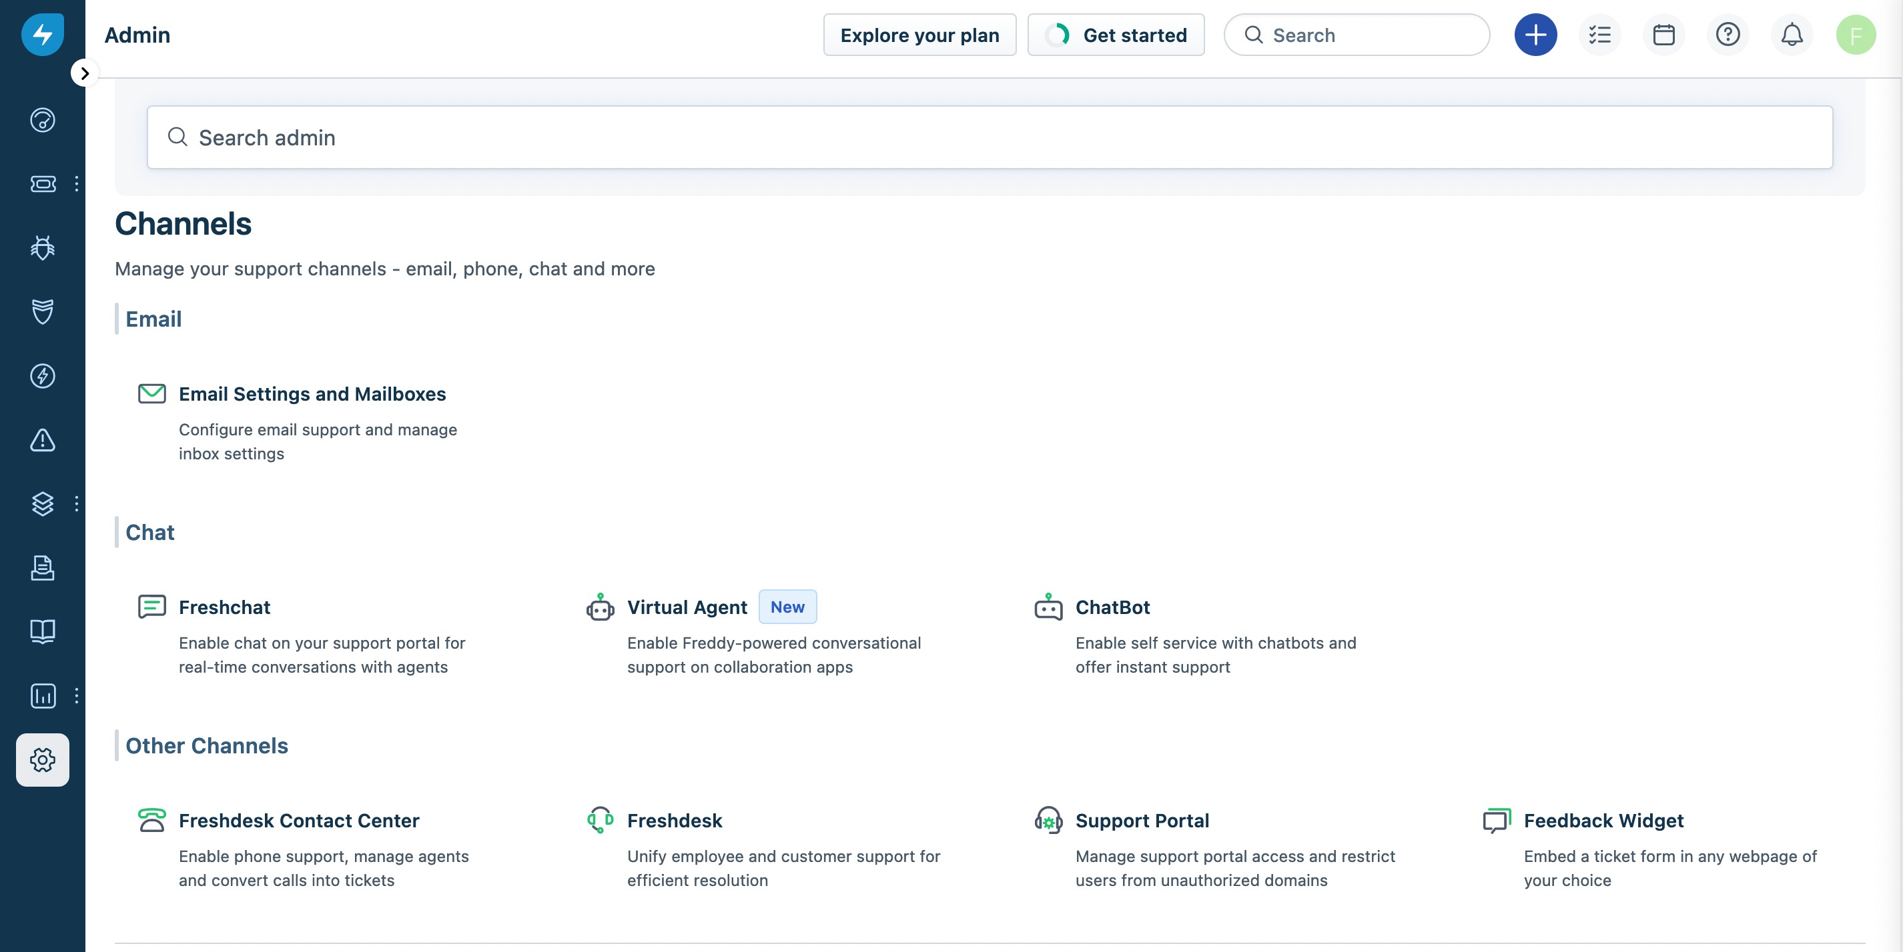The height and width of the screenshot is (952, 1903).
Task: Open Freshdesk integration settings
Action: 674,821
